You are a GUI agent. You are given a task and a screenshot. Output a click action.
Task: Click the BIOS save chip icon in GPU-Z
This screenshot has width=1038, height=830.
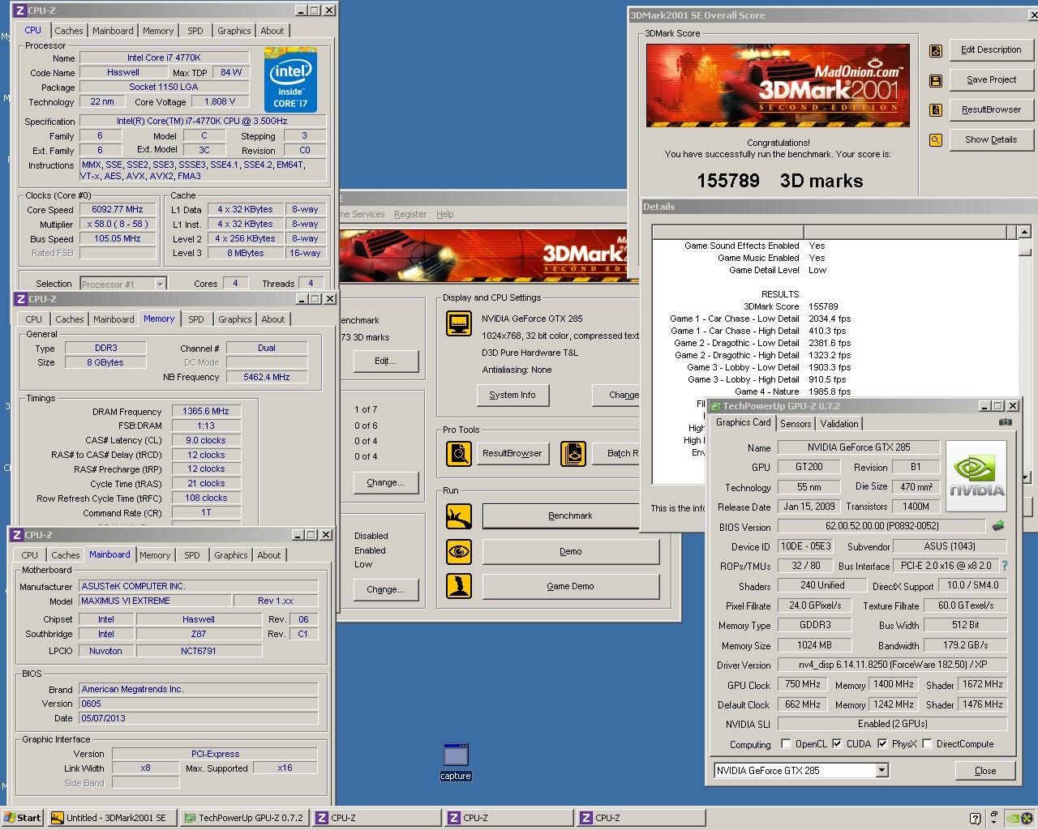click(x=998, y=526)
